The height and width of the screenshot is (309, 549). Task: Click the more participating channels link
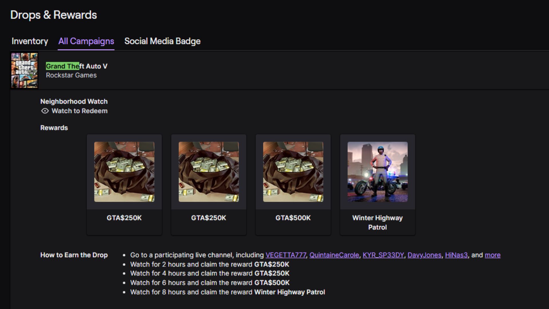pyautogui.click(x=493, y=255)
